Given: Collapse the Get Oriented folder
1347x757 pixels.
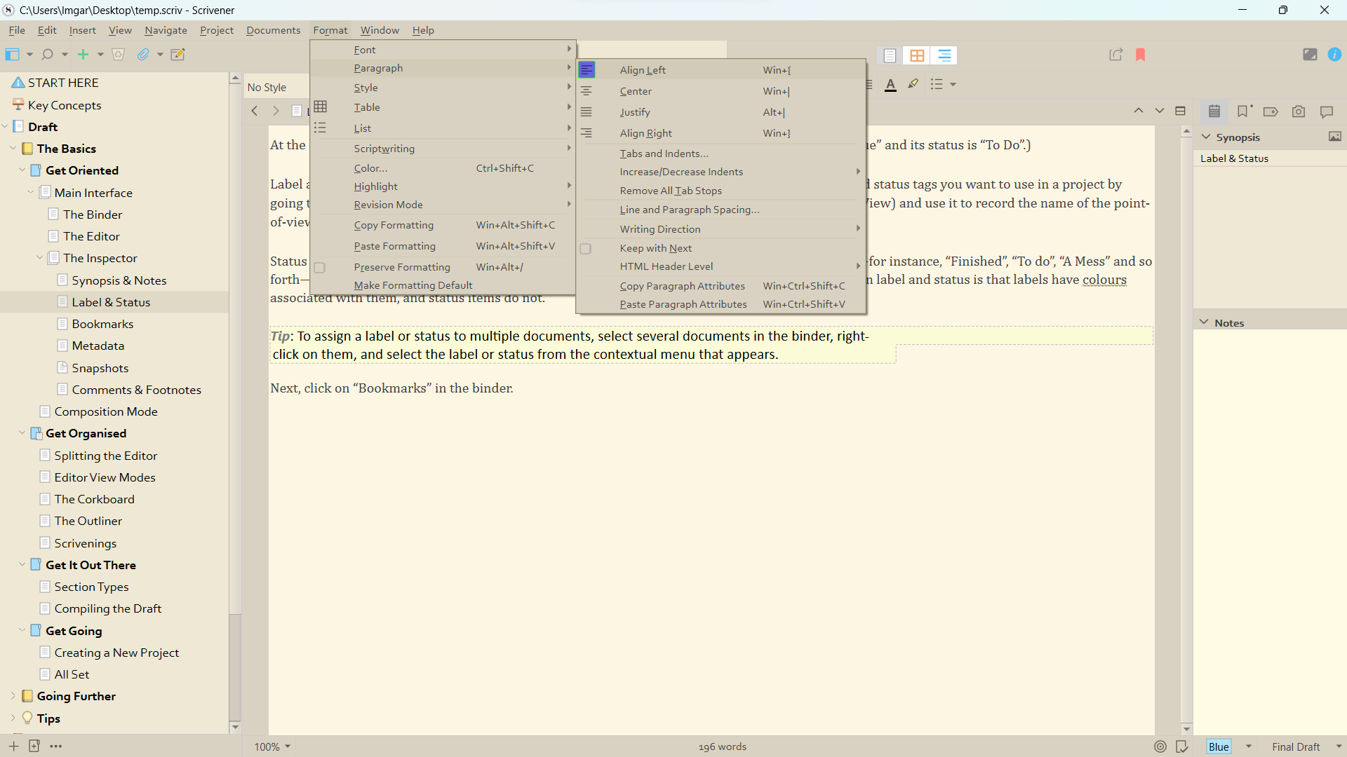Looking at the screenshot, I should [22, 170].
